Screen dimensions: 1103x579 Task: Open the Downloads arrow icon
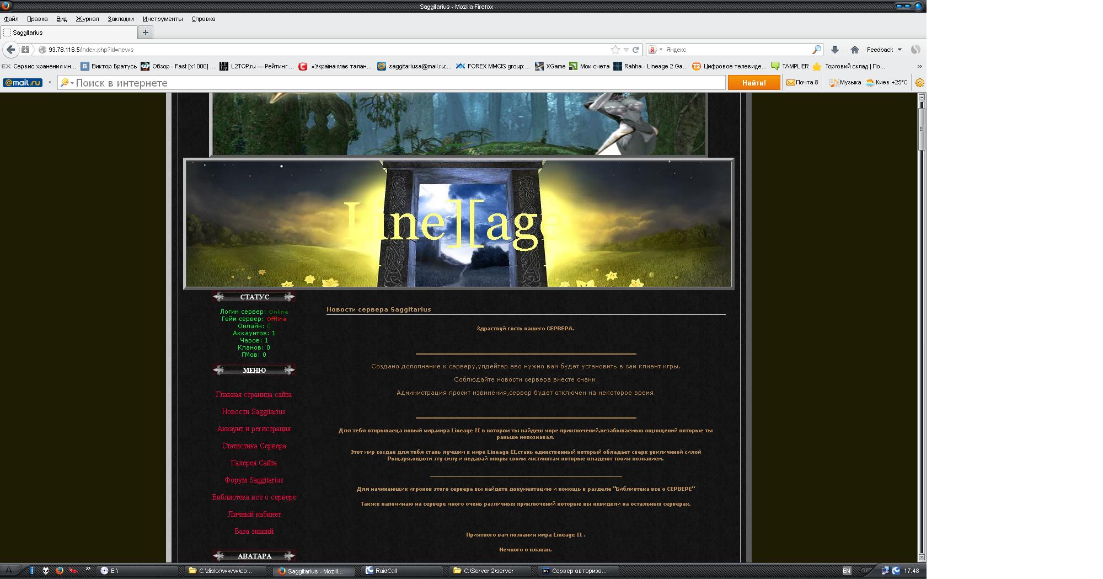point(835,50)
